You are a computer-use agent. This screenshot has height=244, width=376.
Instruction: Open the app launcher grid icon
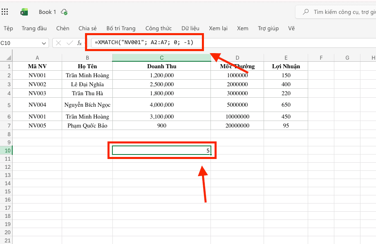[4, 12]
